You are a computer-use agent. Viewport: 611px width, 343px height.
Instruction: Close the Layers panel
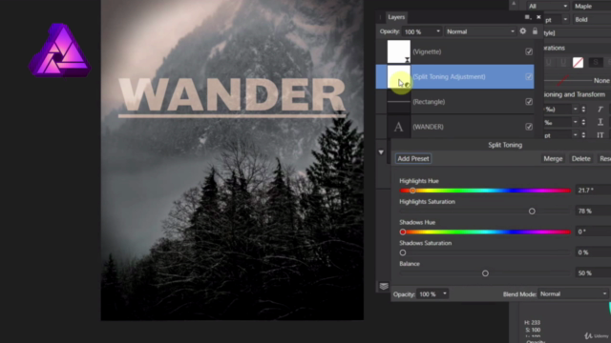tap(538, 17)
